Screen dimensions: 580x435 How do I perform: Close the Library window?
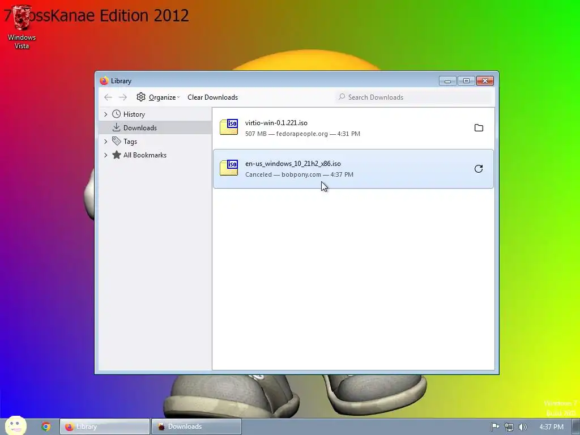(x=485, y=80)
